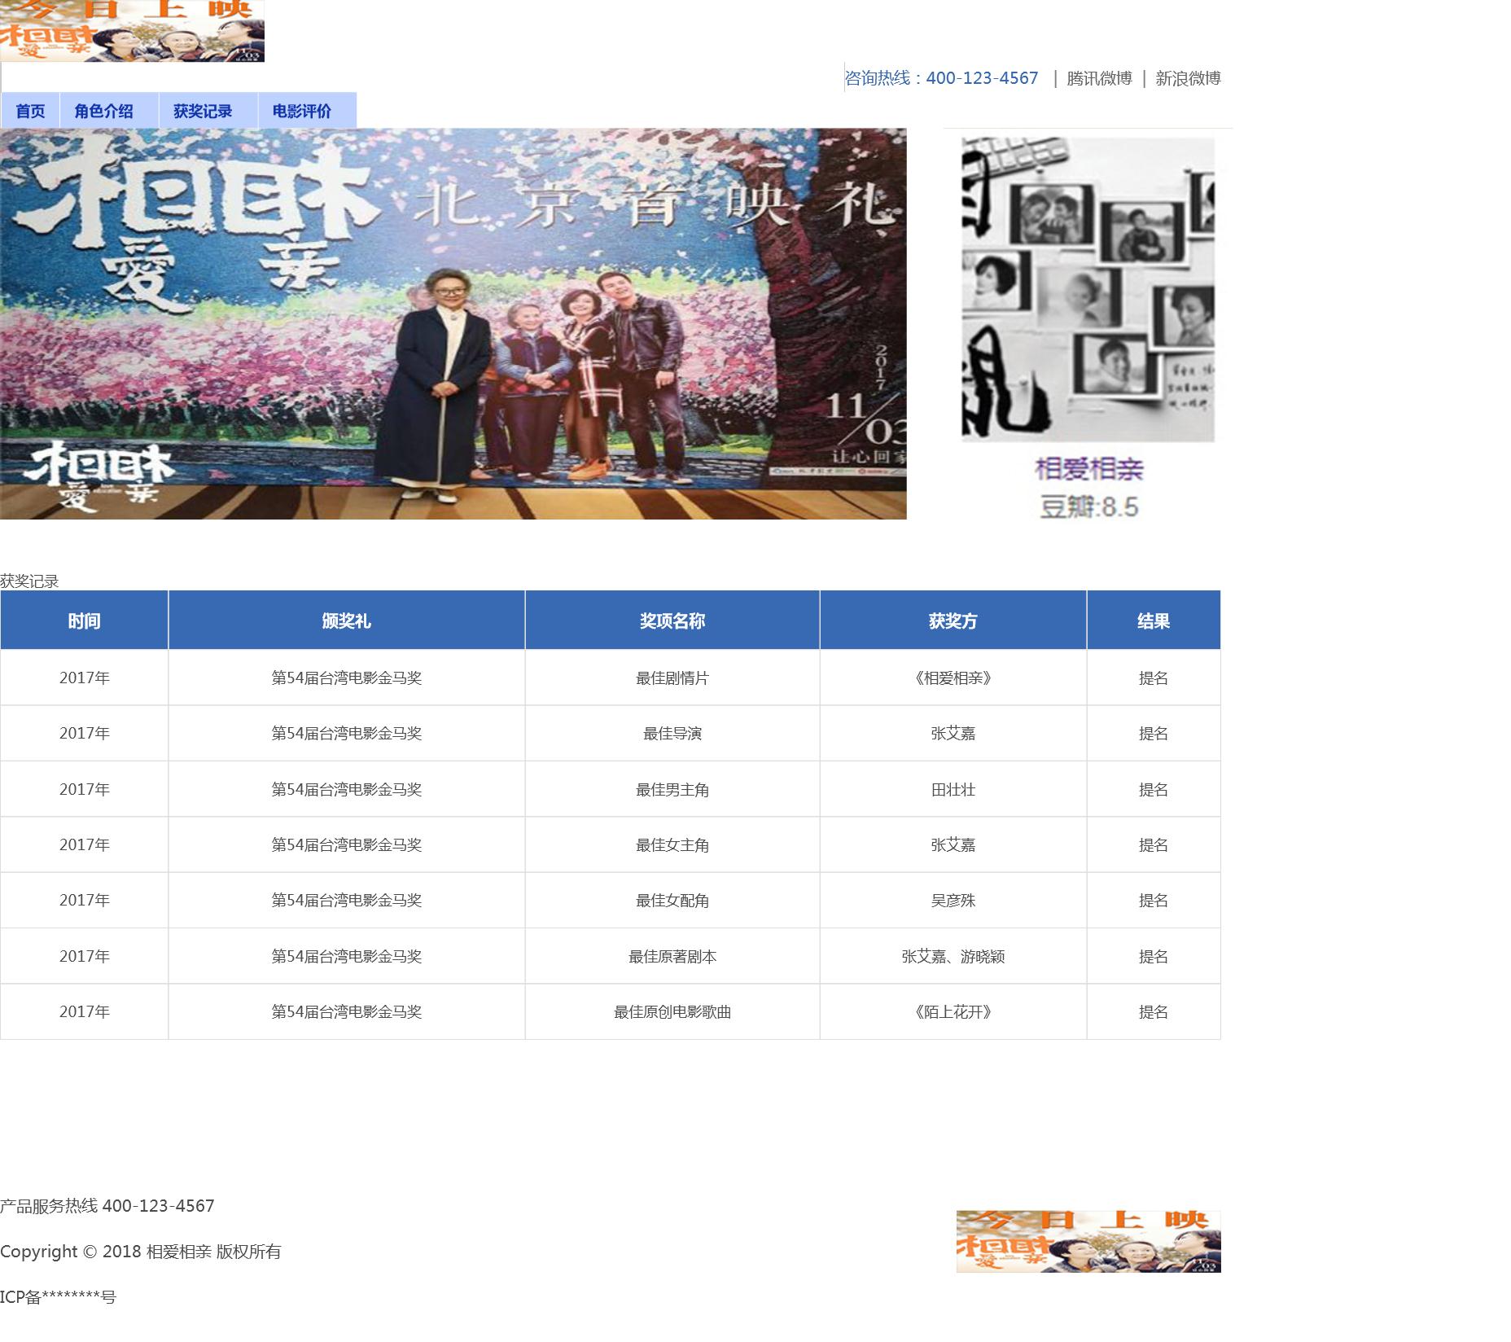Image resolution: width=1511 pixels, height=1342 pixels.
Task: Click the 腾讯微博 link
Action: [x=1099, y=78]
